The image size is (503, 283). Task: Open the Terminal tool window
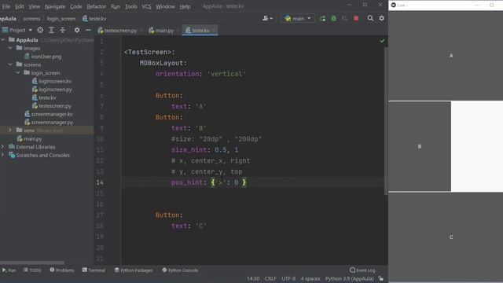(x=94, y=270)
